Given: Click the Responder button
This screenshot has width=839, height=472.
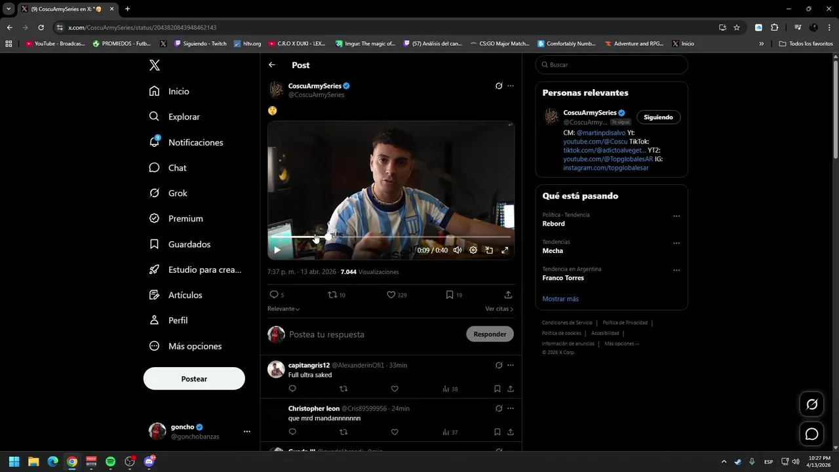Looking at the screenshot, I should coord(490,334).
